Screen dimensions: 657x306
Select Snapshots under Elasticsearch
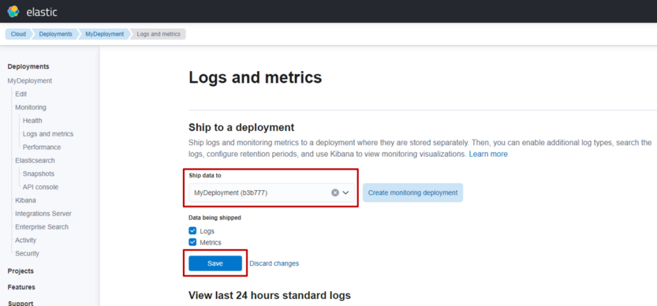click(38, 173)
